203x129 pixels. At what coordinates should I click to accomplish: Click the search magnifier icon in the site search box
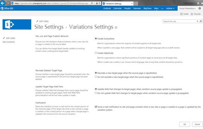pos(200,21)
